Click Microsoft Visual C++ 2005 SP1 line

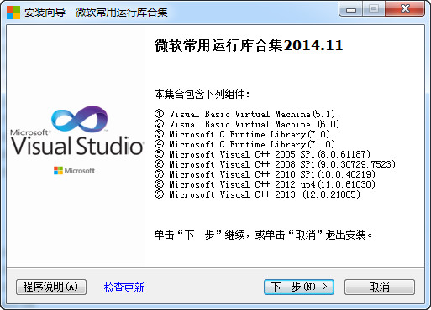point(262,154)
